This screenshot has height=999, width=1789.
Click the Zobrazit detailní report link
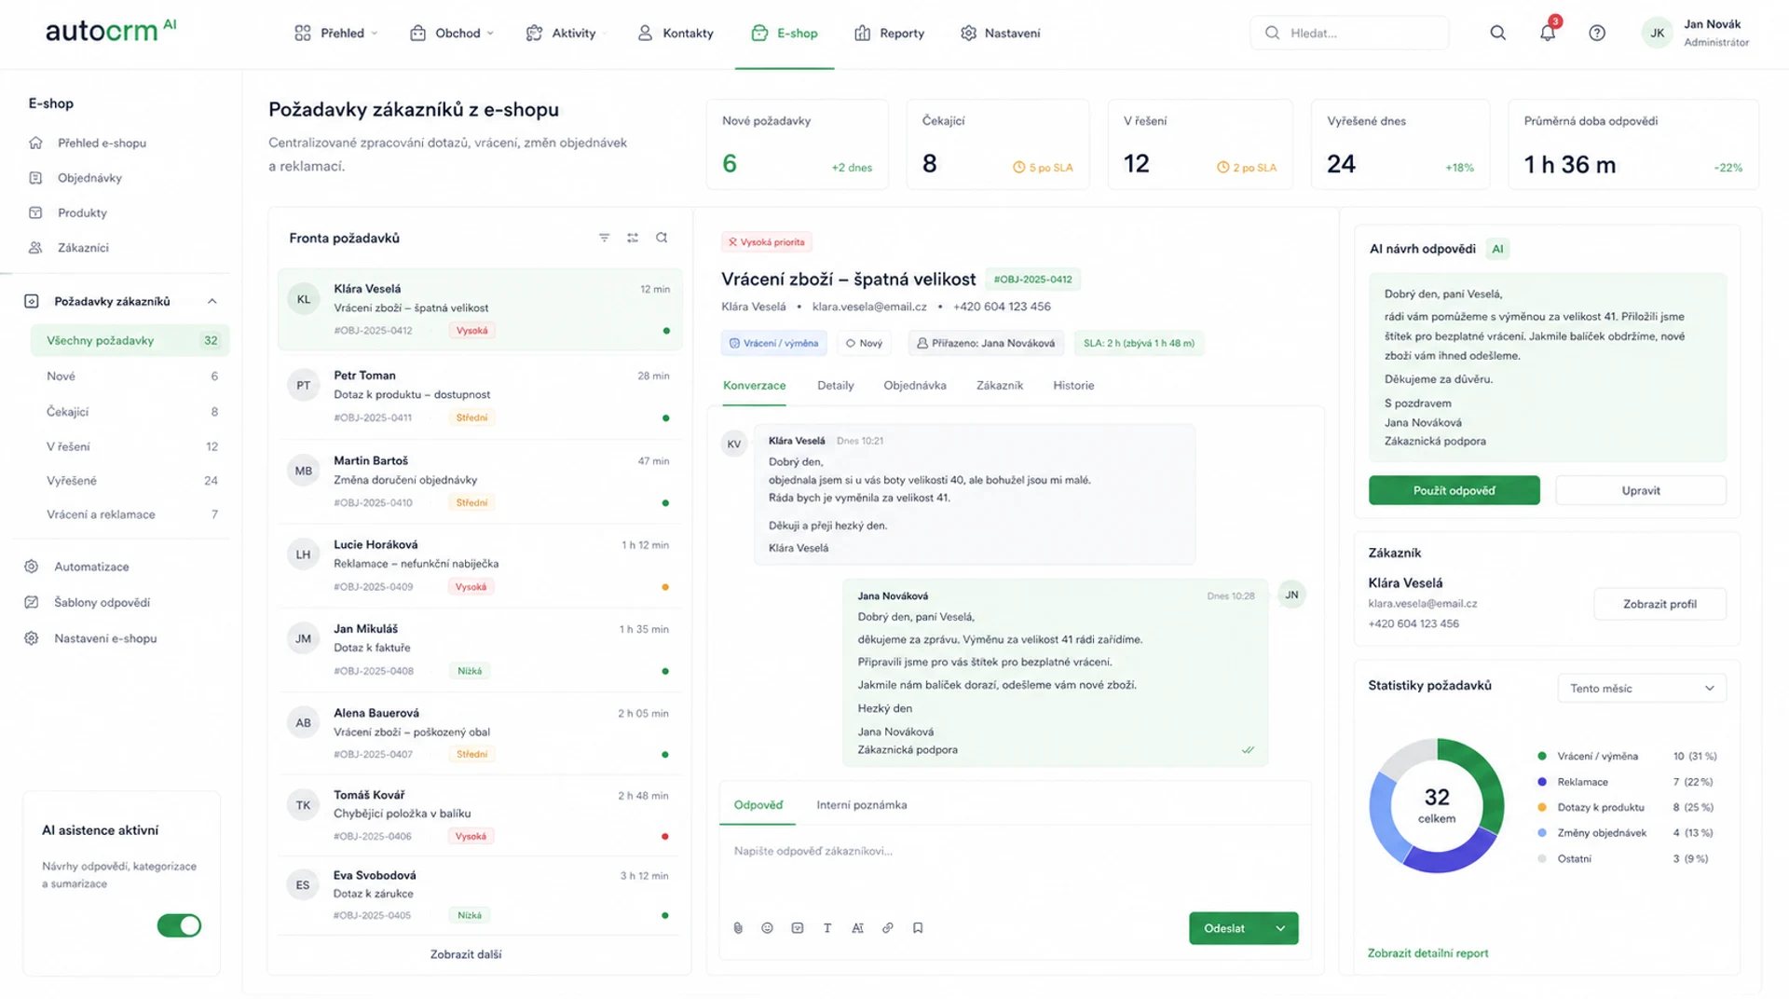1427,953
